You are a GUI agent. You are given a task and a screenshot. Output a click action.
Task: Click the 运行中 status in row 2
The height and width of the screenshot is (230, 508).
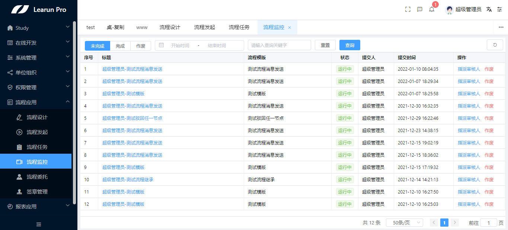(345, 81)
